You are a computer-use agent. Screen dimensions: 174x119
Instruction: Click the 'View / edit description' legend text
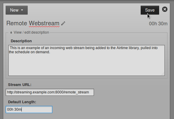(x=31, y=32)
